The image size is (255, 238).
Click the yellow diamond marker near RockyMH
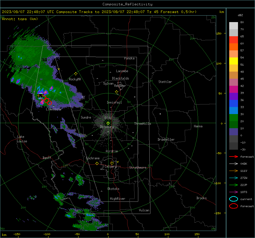coord(76,74)
